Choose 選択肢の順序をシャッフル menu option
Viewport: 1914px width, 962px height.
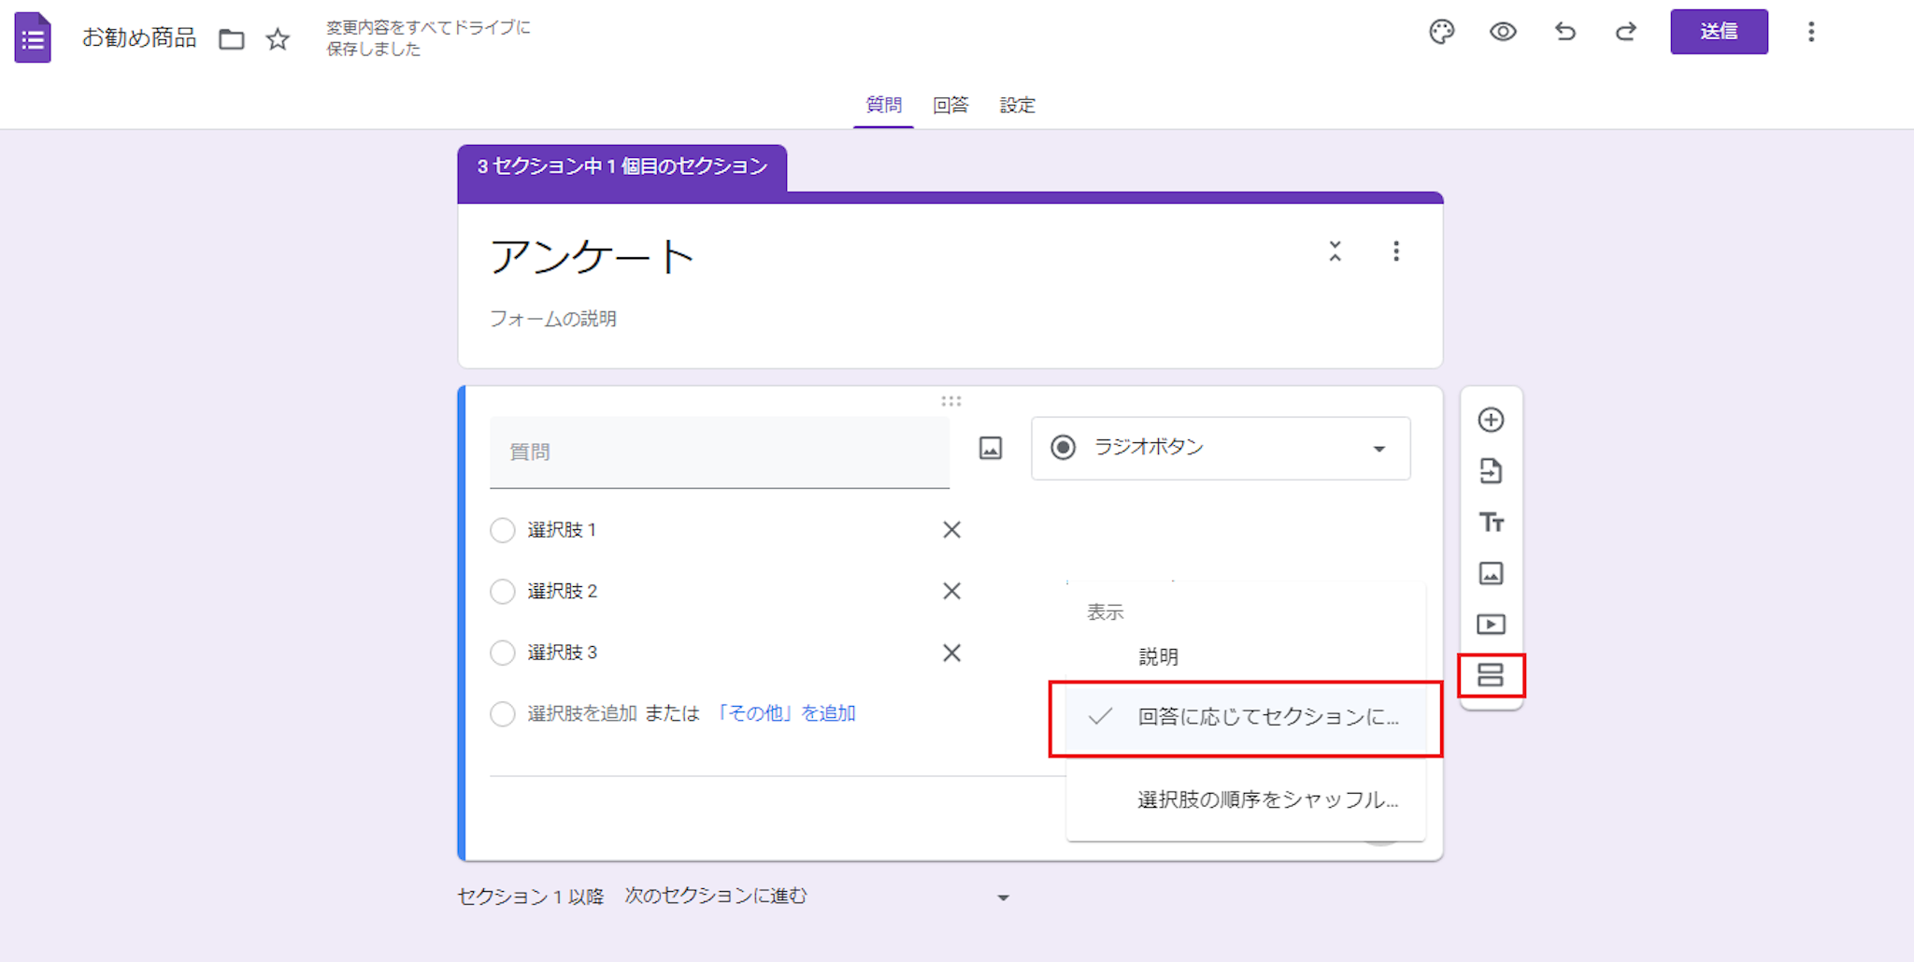click(1266, 799)
